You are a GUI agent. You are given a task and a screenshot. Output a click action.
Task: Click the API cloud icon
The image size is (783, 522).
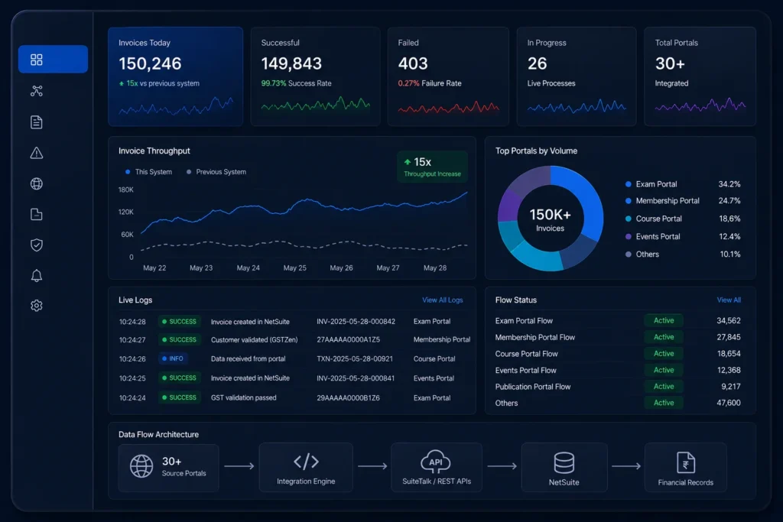pyautogui.click(x=436, y=461)
